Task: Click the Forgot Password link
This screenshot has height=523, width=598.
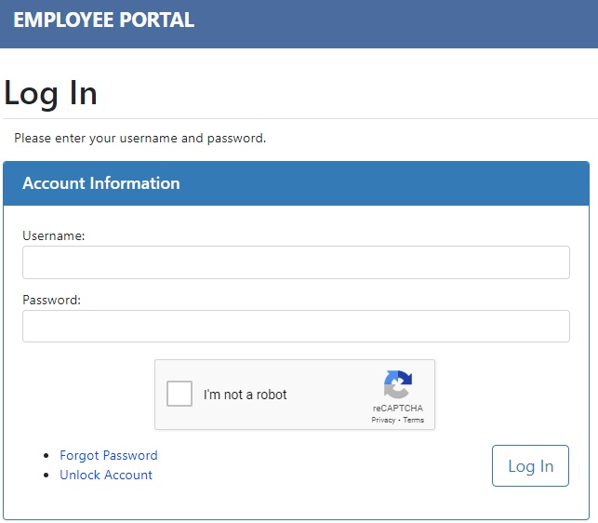Action: 109,455
